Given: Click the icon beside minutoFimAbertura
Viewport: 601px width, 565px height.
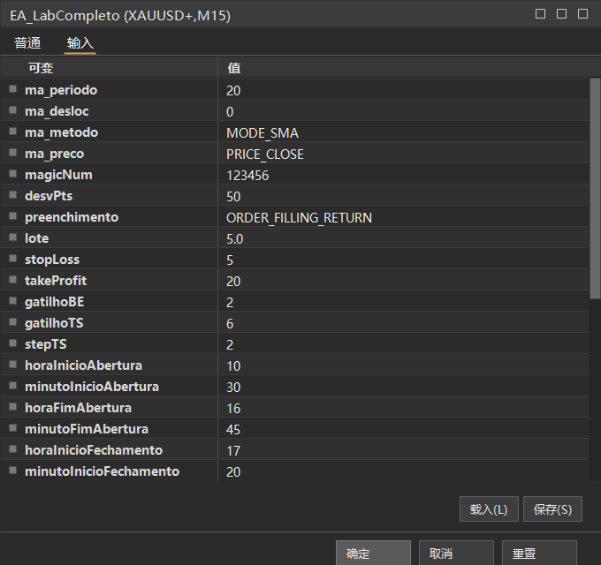Looking at the screenshot, I should coord(12,428).
